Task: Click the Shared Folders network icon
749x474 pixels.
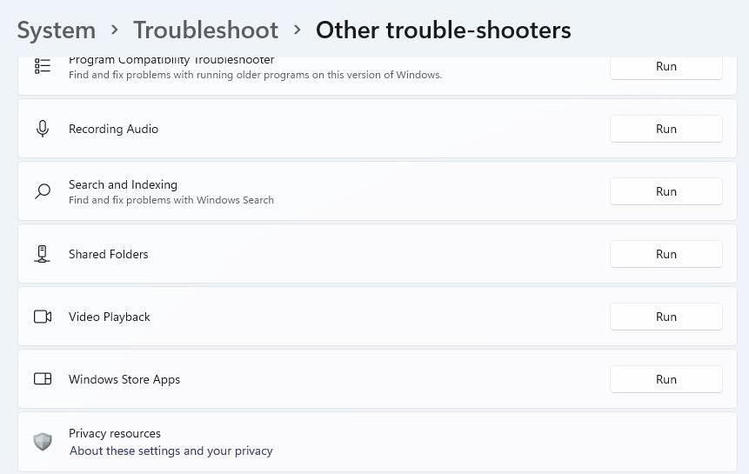Action: pos(43,254)
